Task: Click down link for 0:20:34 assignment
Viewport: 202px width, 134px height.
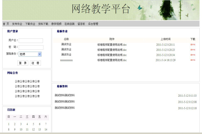Action: (193, 55)
